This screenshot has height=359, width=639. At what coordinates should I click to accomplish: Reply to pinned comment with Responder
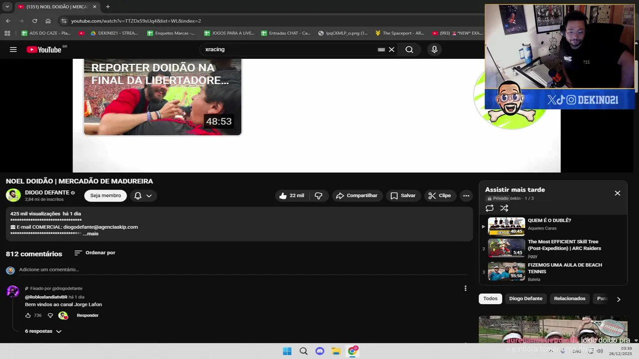[x=87, y=315]
